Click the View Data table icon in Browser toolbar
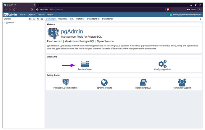Viewport: 205px width, 130px height. [x=34, y=19]
